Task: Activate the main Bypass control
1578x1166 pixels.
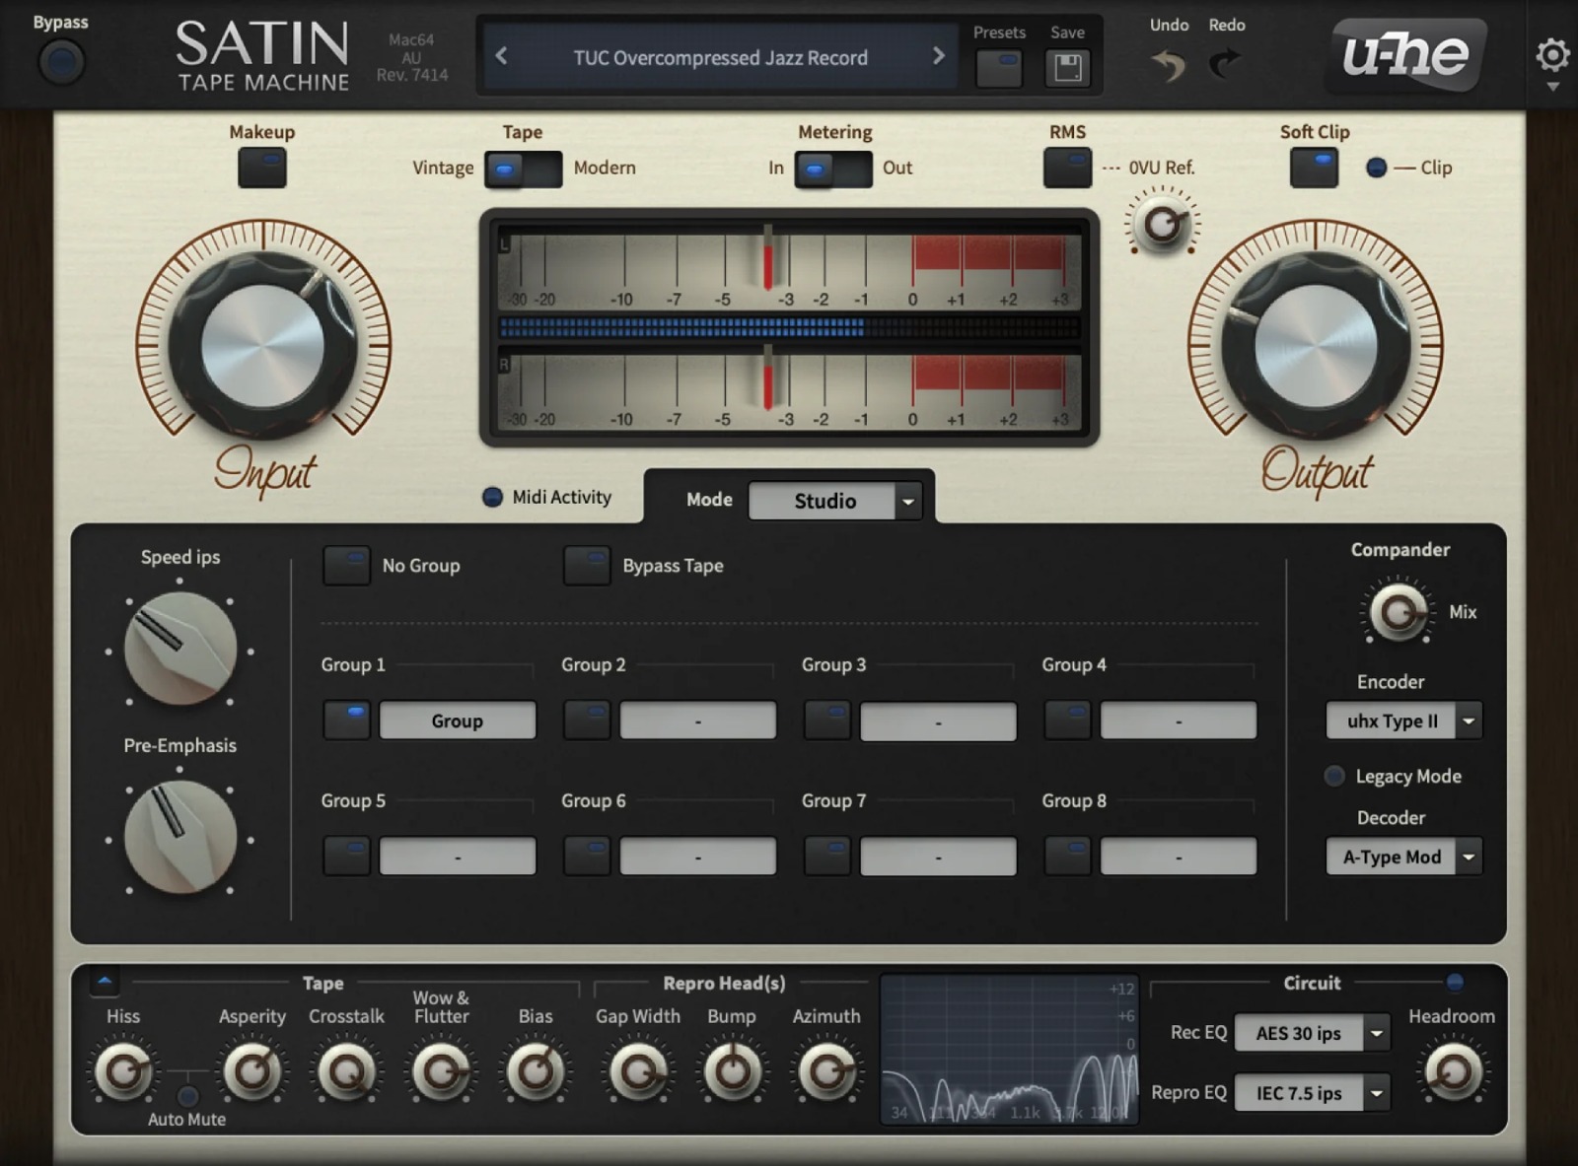Action: tap(61, 63)
